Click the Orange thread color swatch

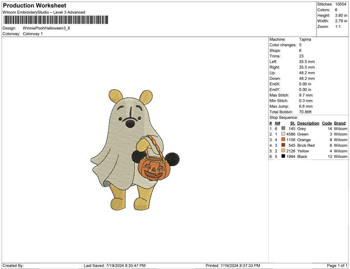pos(283,139)
